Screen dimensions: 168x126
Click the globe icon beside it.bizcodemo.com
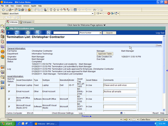tap(8, 28)
